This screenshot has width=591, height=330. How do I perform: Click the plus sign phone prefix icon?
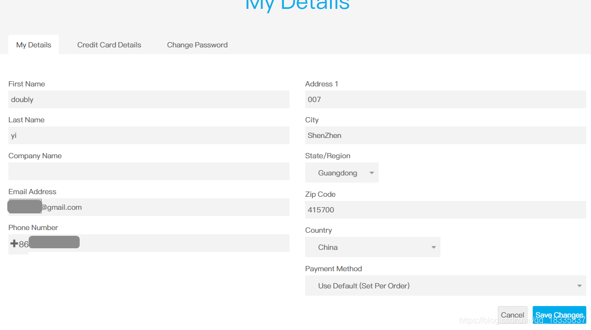pos(14,244)
